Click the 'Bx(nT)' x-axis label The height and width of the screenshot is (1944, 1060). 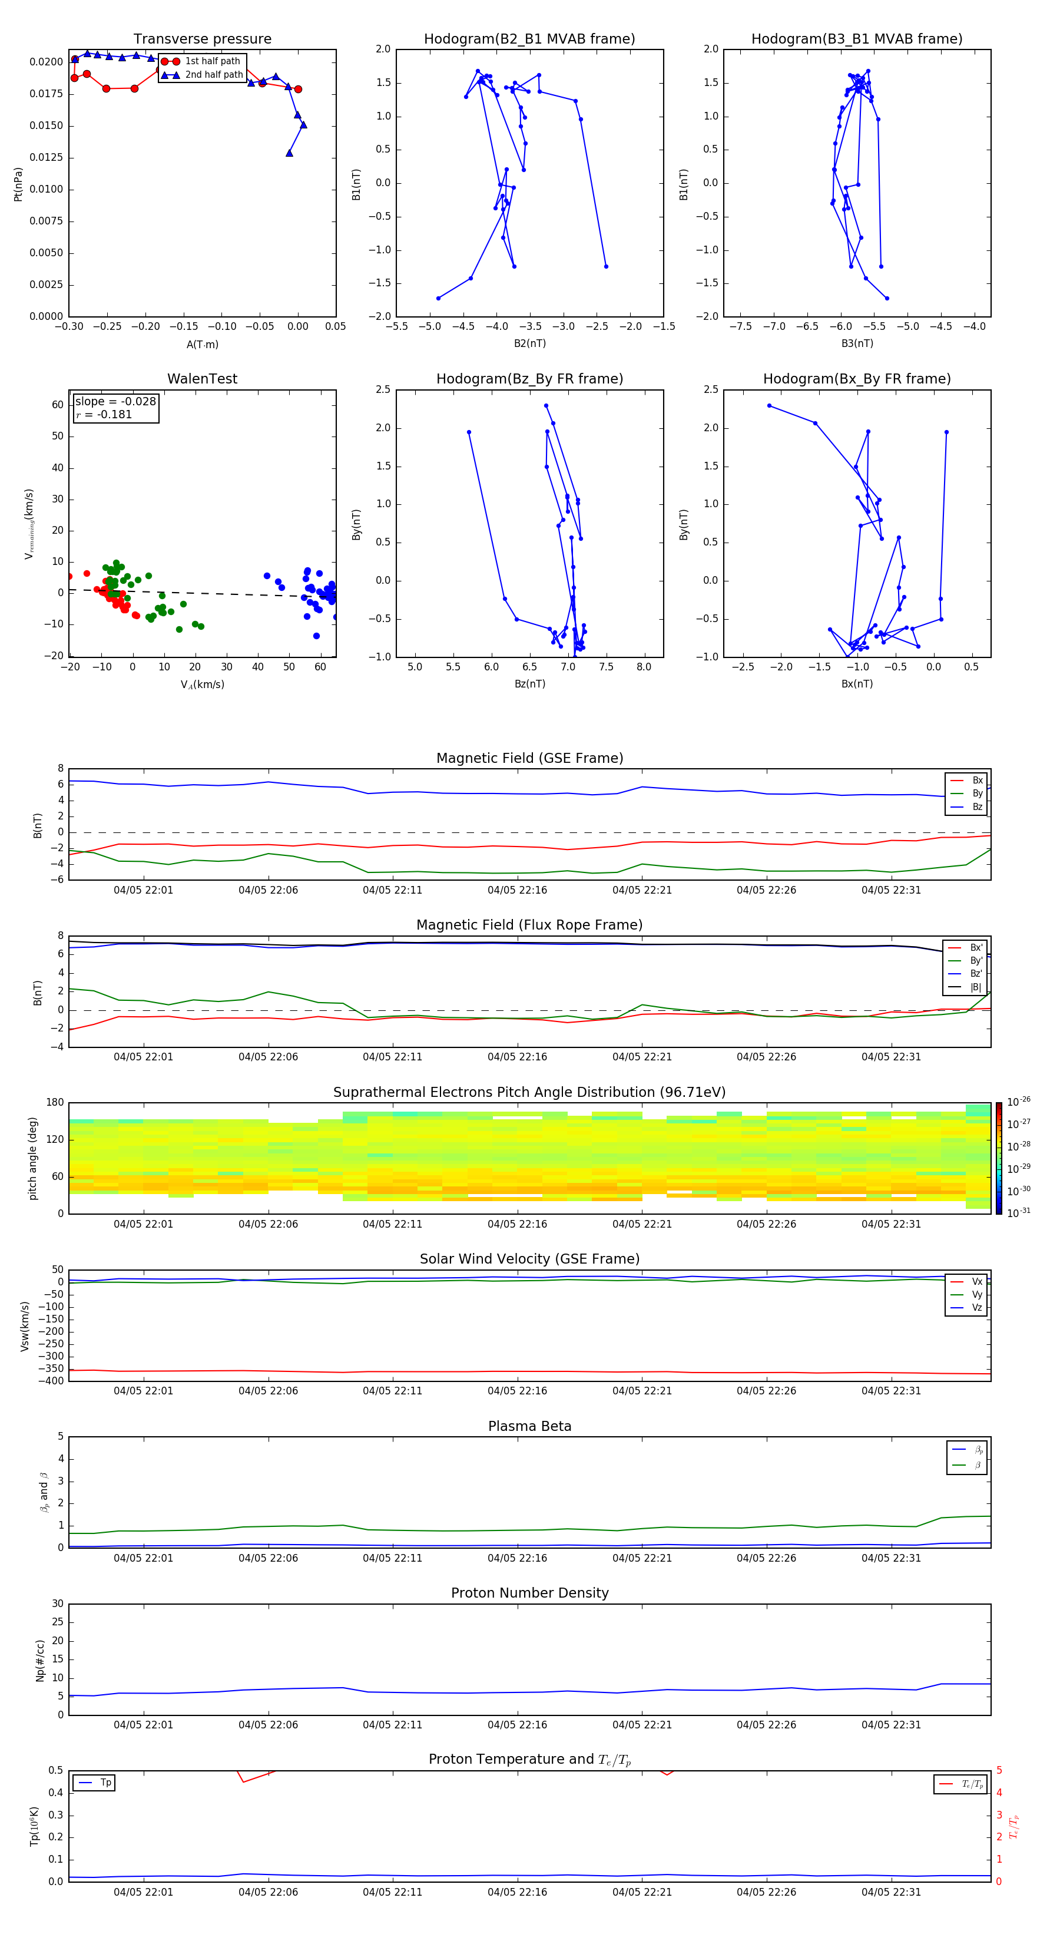(857, 684)
